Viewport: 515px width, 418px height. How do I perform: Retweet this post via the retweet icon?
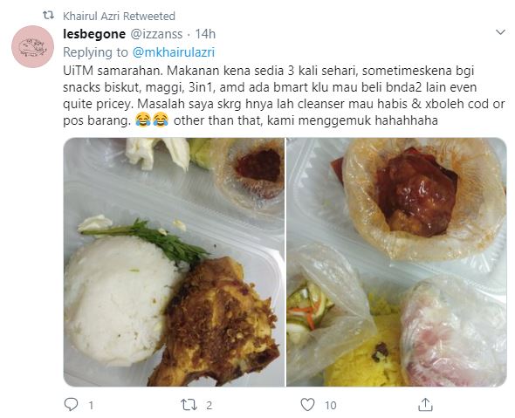(x=189, y=405)
